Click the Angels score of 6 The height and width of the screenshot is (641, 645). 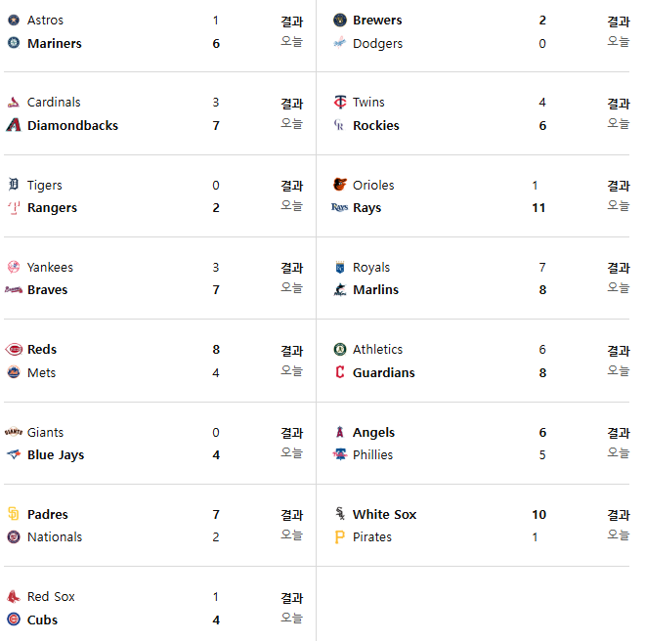pos(542,433)
